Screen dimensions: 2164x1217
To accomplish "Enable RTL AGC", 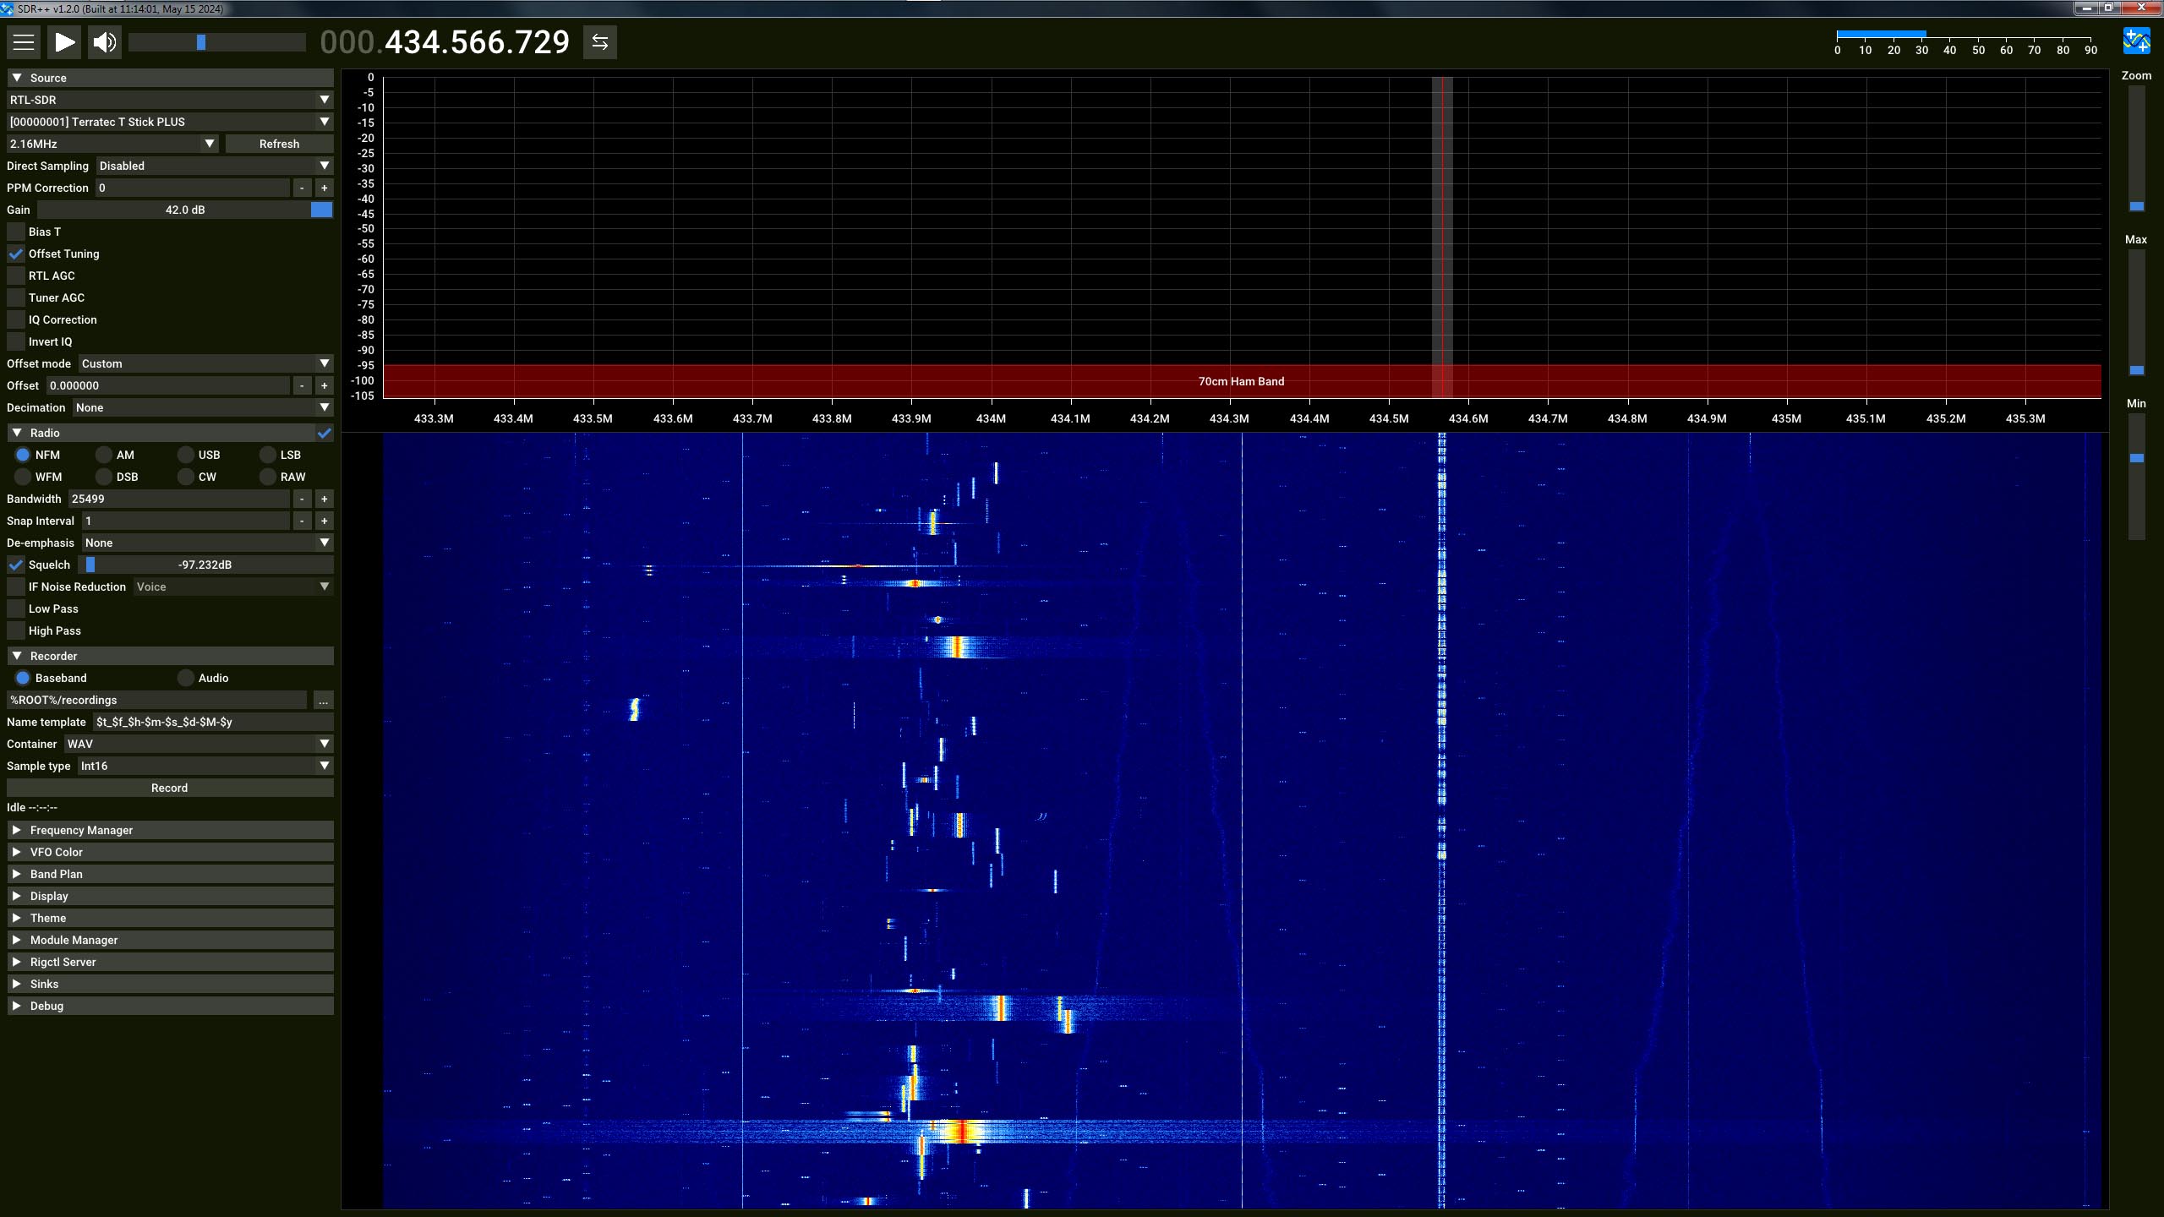I will click(16, 276).
